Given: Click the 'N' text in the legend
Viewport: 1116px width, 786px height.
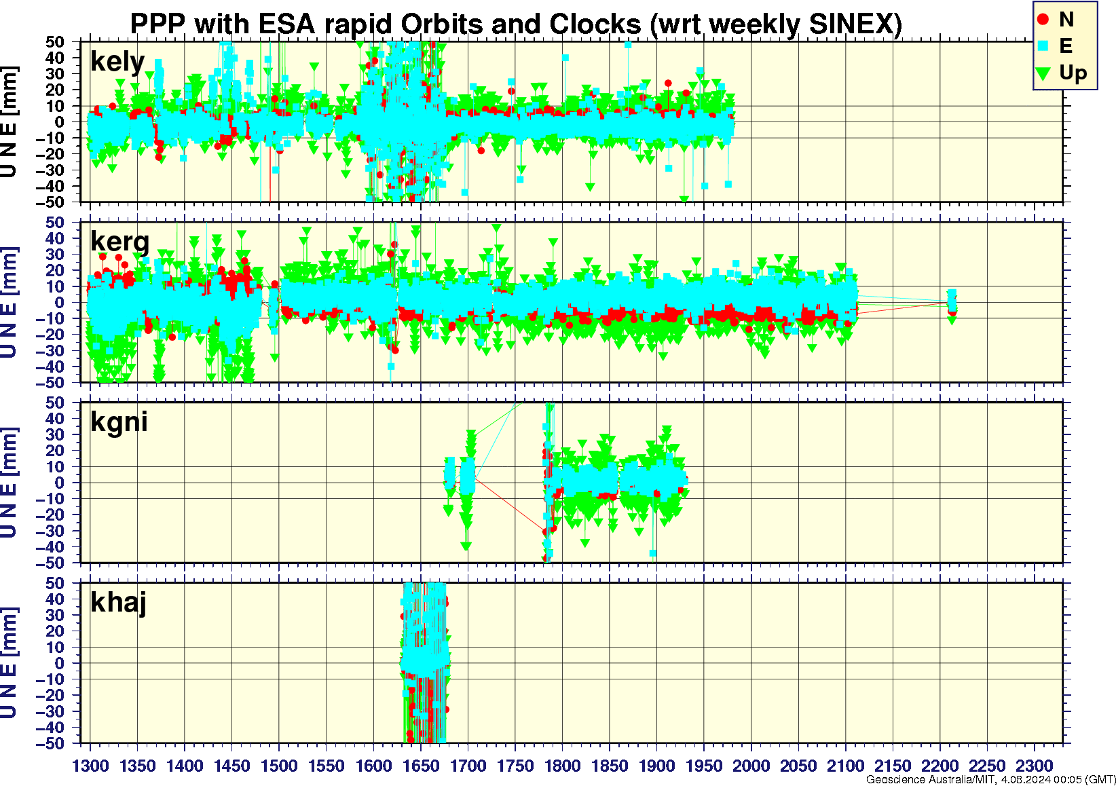Looking at the screenshot, I should pyautogui.click(x=1066, y=20).
